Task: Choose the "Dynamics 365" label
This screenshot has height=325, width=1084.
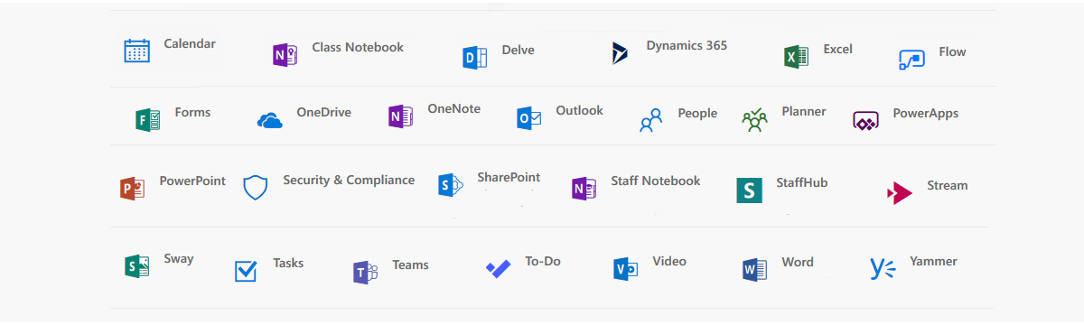Action: (x=687, y=45)
